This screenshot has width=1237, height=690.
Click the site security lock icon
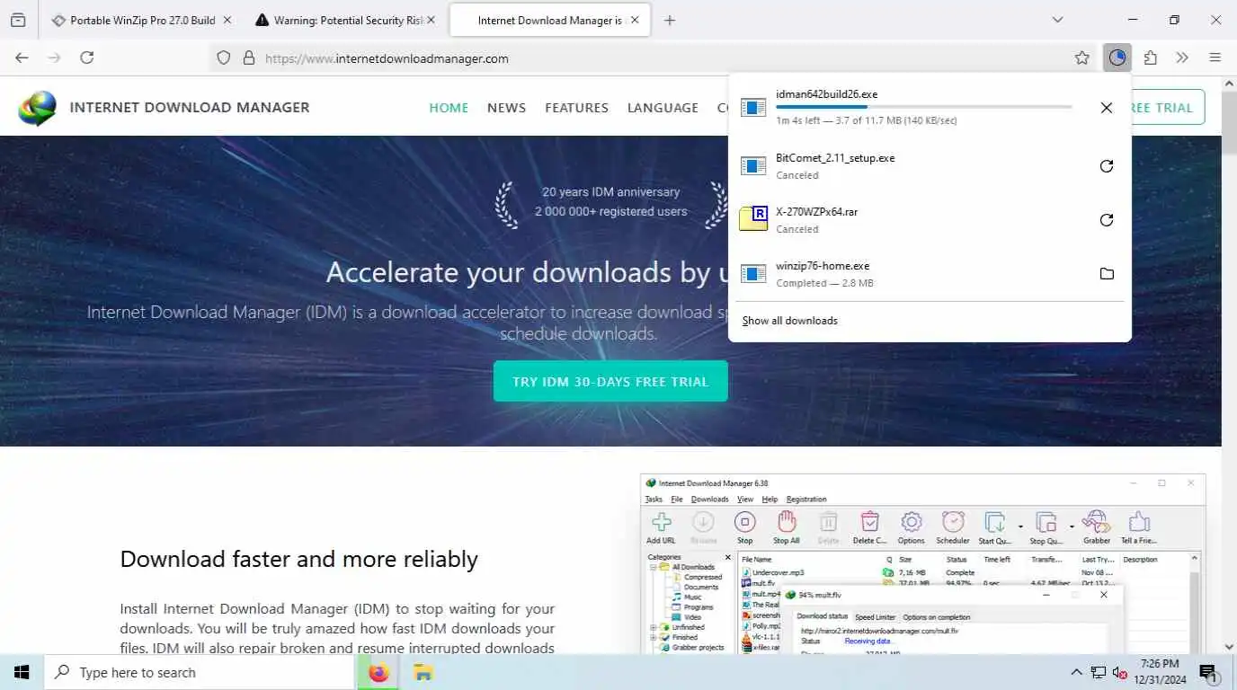pyautogui.click(x=249, y=57)
